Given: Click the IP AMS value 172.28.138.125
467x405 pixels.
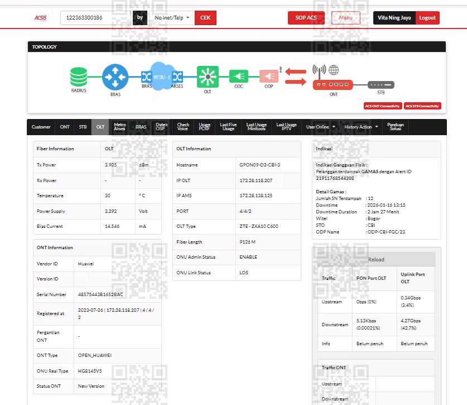Looking at the screenshot, I should click(256, 196).
